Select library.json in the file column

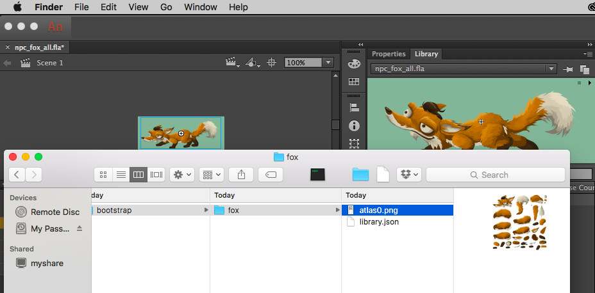[378, 222]
